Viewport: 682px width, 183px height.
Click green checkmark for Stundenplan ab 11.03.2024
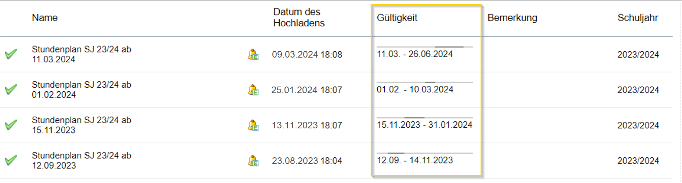pos(11,54)
